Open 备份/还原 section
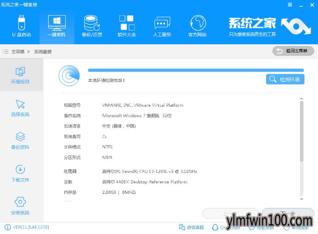 (92, 26)
